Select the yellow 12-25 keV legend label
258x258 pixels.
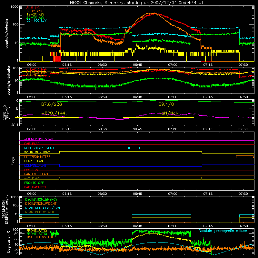point(35,14)
